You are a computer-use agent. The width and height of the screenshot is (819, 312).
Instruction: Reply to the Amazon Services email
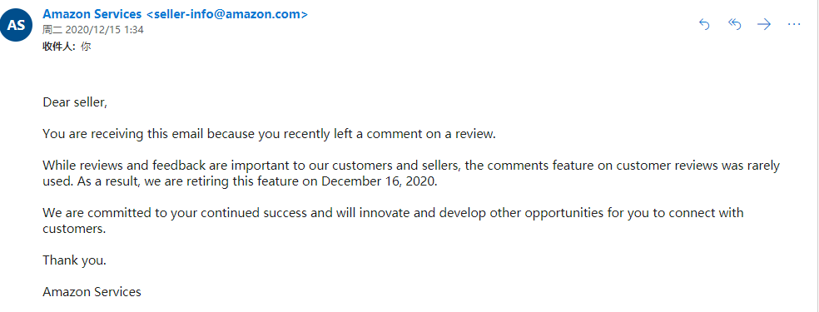[x=704, y=24]
